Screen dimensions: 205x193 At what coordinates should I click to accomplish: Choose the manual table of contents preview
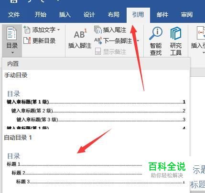(x=96, y=110)
